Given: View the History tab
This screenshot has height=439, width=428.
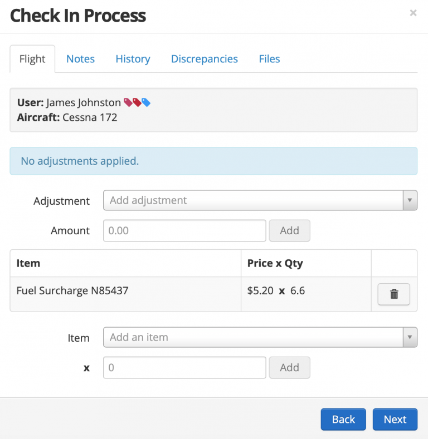Looking at the screenshot, I should pyautogui.click(x=133, y=59).
